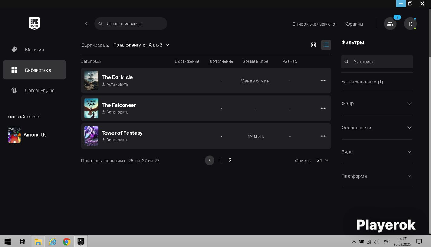Go back using the back arrow

point(86,24)
